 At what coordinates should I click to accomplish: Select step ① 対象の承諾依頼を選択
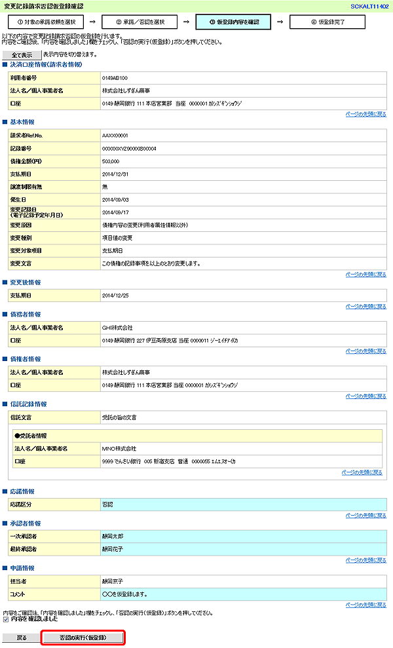pos(46,22)
